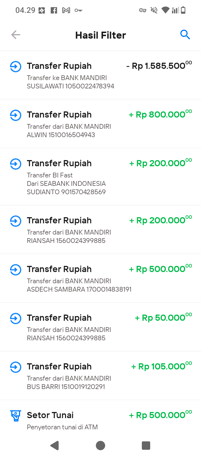
Task: Tap transfer icon for SEABANK BI Fast entry
Action: click(x=16, y=164)
